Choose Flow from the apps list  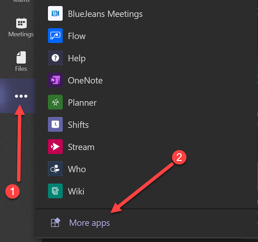(77, 36)
